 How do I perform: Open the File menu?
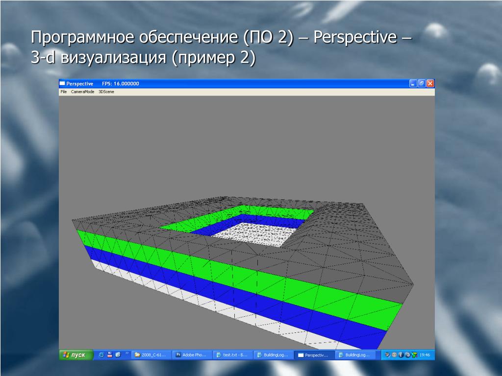point(63,92)
